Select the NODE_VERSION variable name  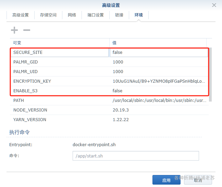(30, 110)
